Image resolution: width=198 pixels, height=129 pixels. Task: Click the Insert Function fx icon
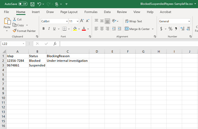[x=55, y=44]
